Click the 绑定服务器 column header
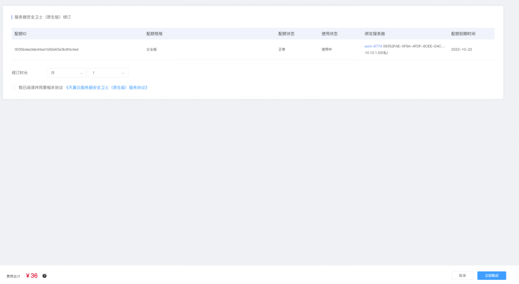Viewport: 519px width, 284px height. (375, 33)
